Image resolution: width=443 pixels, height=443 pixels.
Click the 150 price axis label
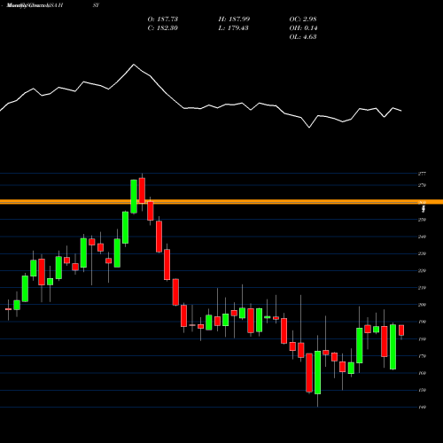422,390
